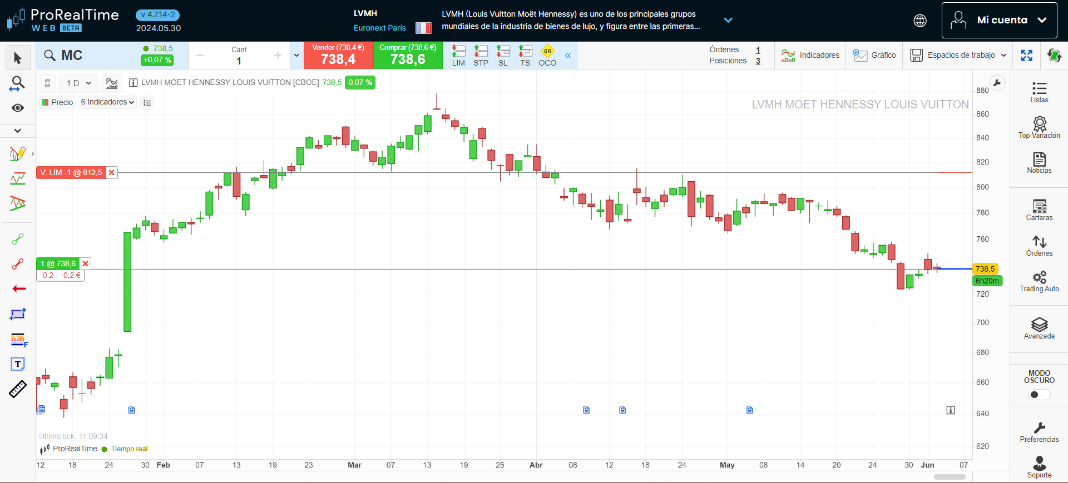Activate the zoom magnifier tool in left toolbar
The height and width of the screenshot is (483, 1068).
coord(18,84)
